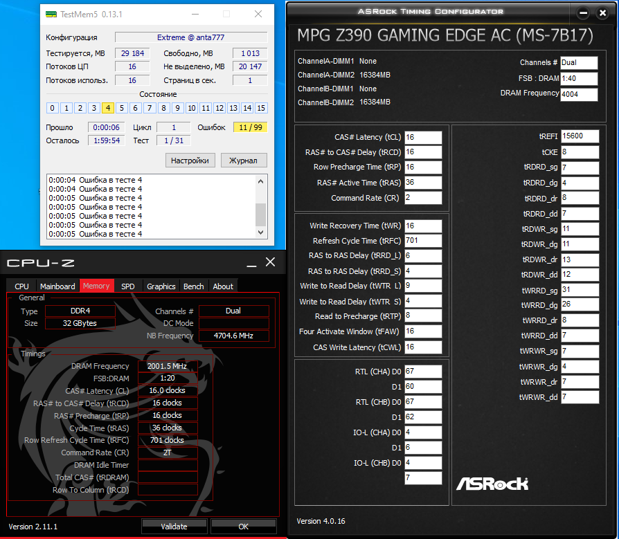Click the Channels # field showing Dual in ASRock

[579, 63]
